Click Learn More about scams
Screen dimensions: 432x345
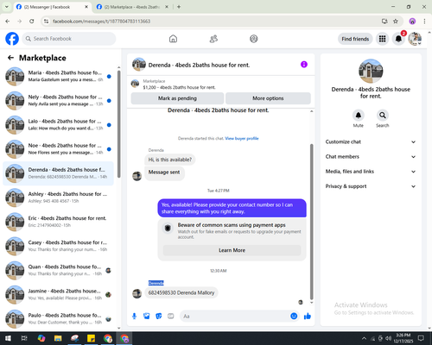(x=232, y=250)
